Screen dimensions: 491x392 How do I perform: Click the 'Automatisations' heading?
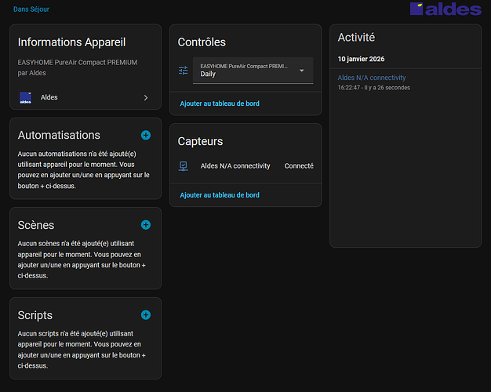(59, 136)
